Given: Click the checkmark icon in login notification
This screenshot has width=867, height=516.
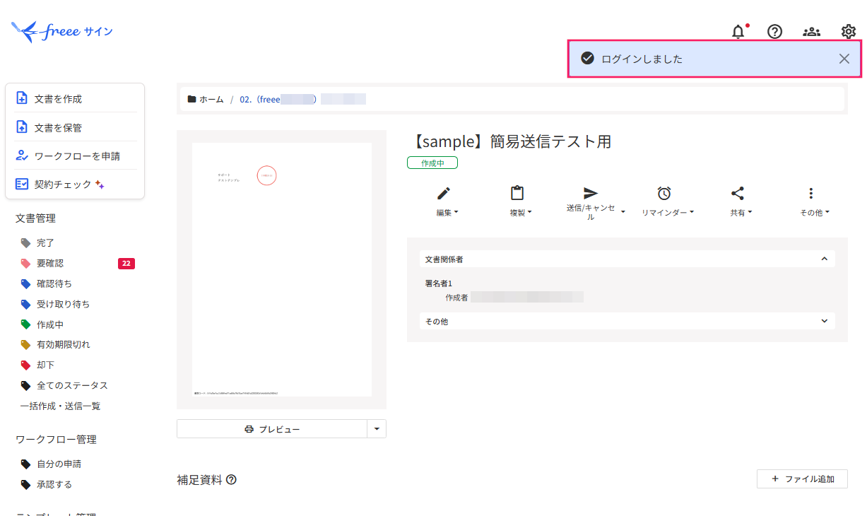Looking at the screenshot, I should click(x=587, y=59).
